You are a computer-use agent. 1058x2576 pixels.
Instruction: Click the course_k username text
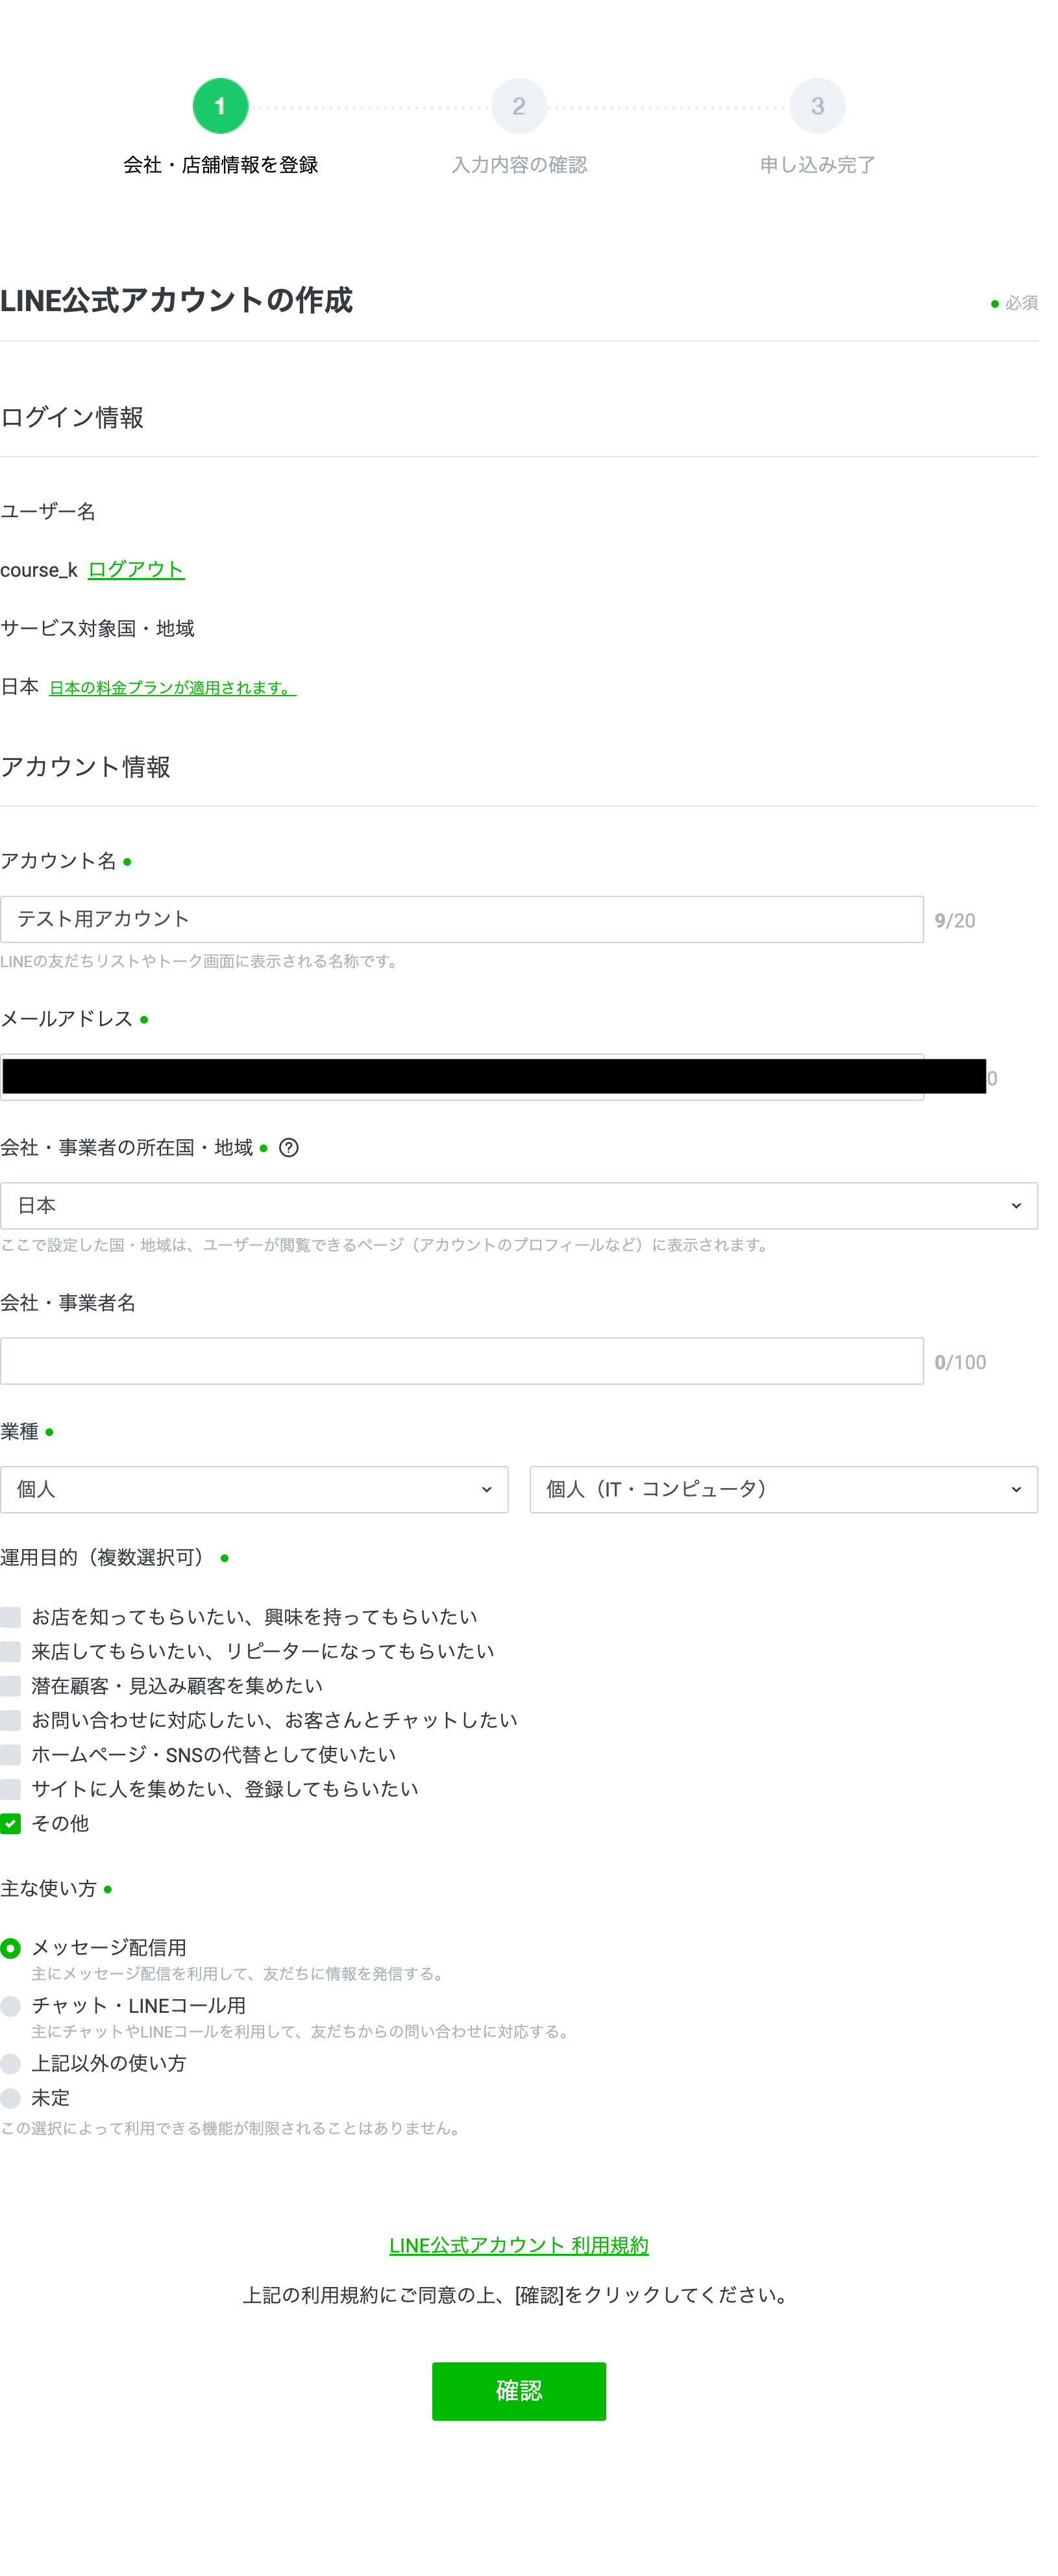coord(39,570)
